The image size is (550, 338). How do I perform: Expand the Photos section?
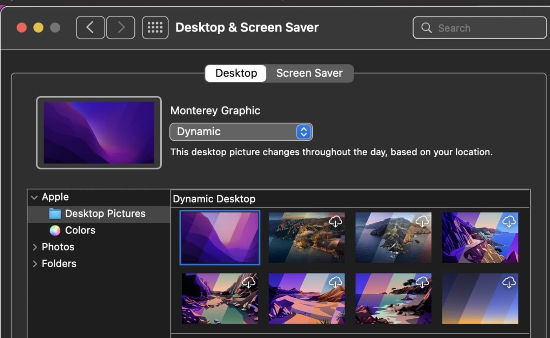(x=35, y=247)
